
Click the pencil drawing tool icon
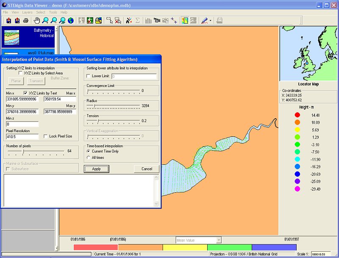(x=204, y=20)
